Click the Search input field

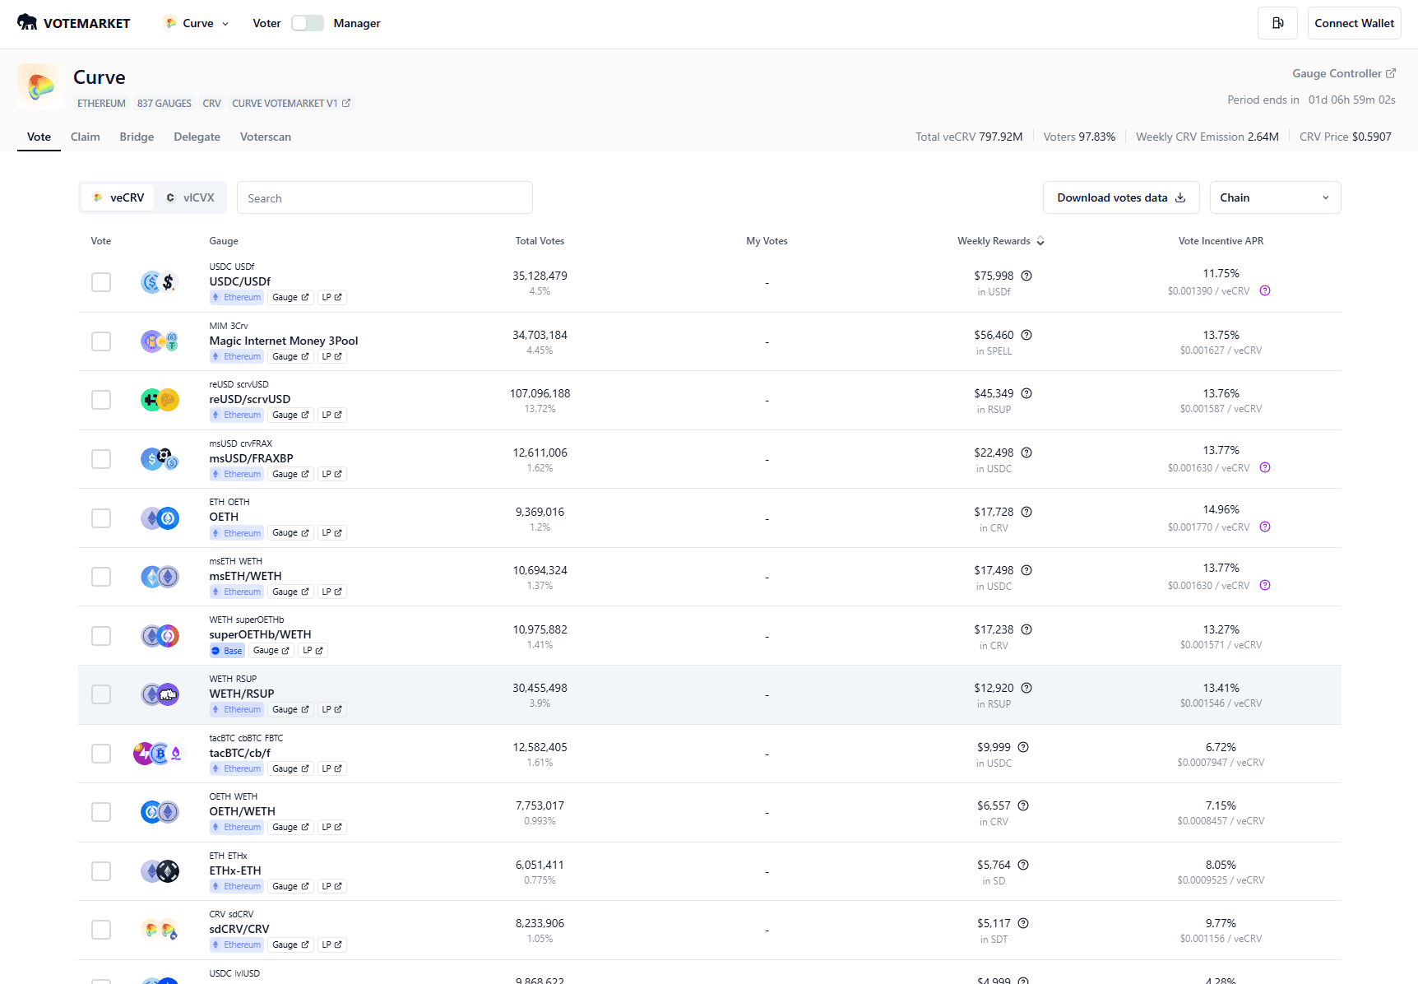pos(385,197)
